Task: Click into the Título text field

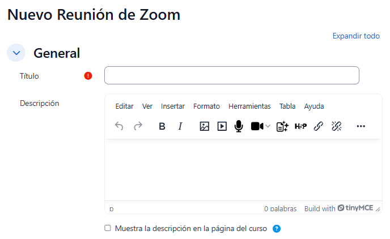Action: 231,75
